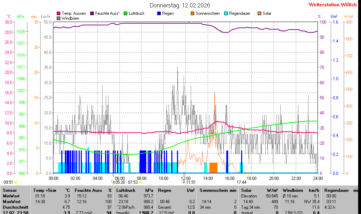Click the 05:26 twilight marker icon

pos(113,182)
